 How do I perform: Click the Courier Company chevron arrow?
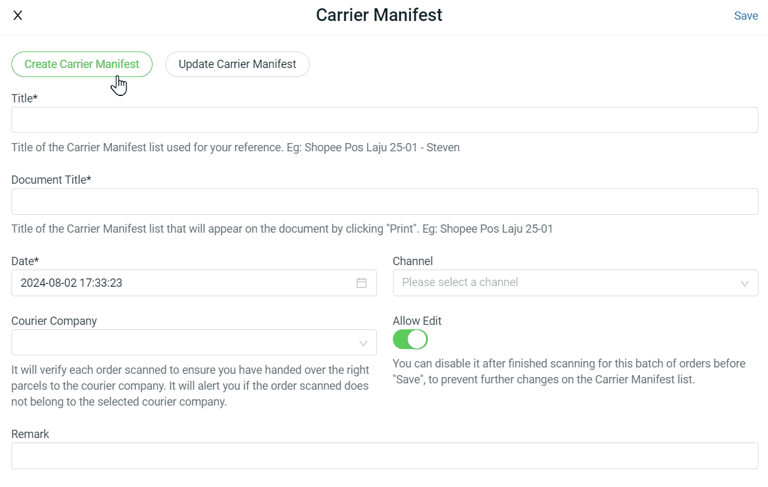pyautogui.click(x=363, y=343)
